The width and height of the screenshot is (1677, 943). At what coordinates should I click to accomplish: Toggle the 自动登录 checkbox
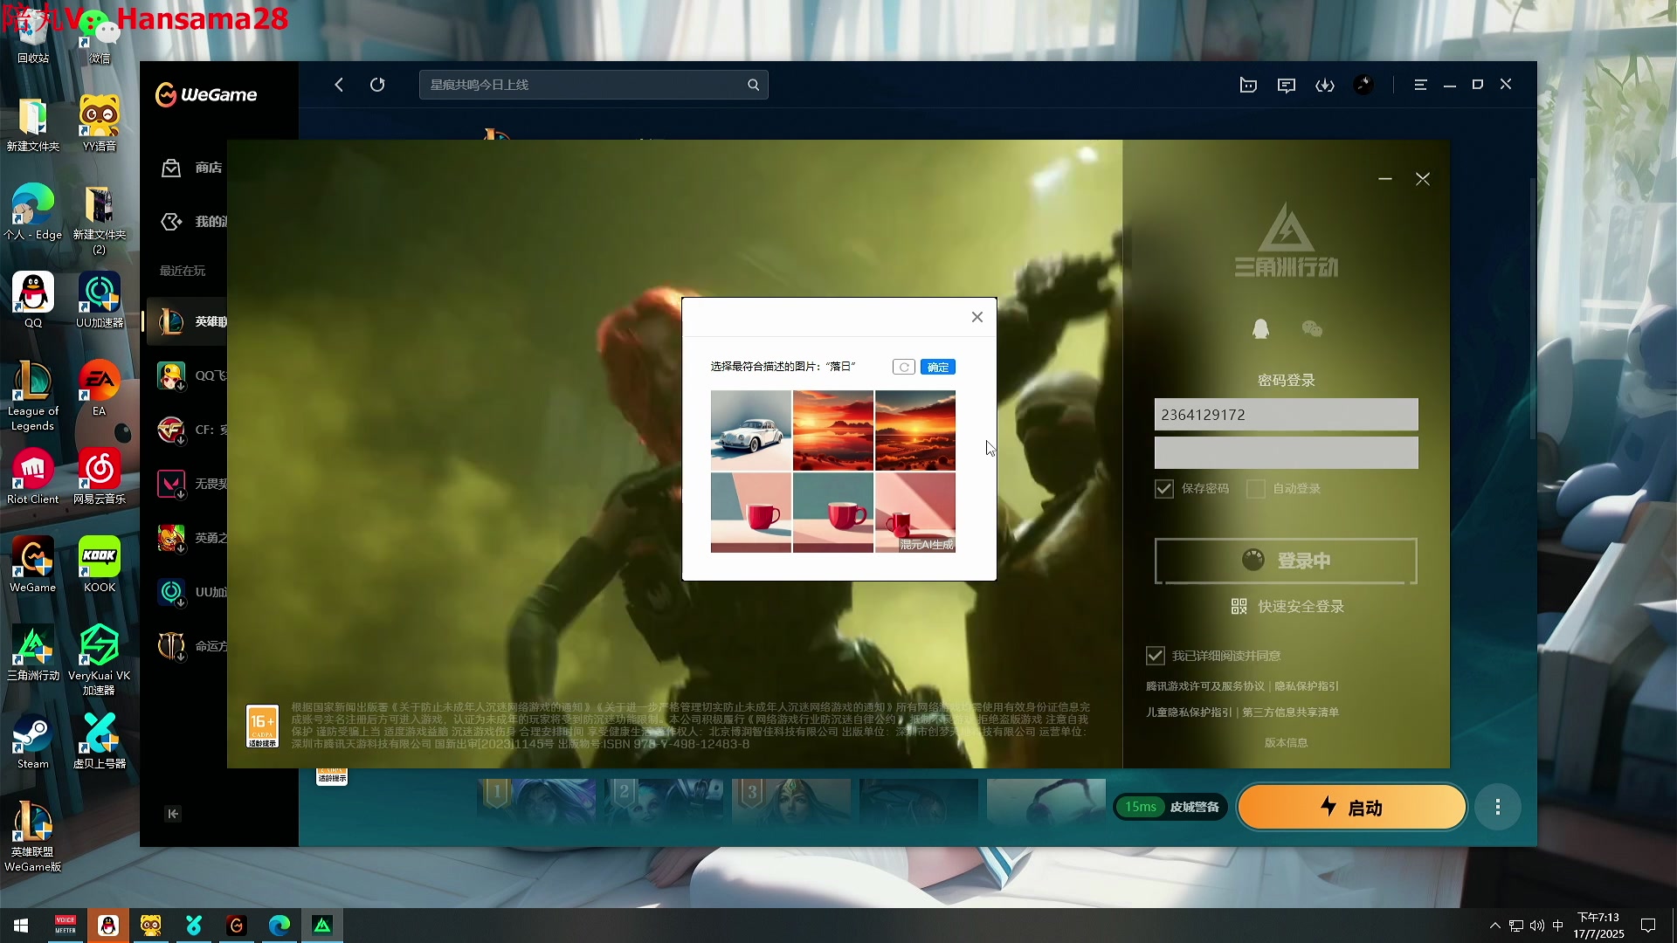click(x=1256, y=489)
